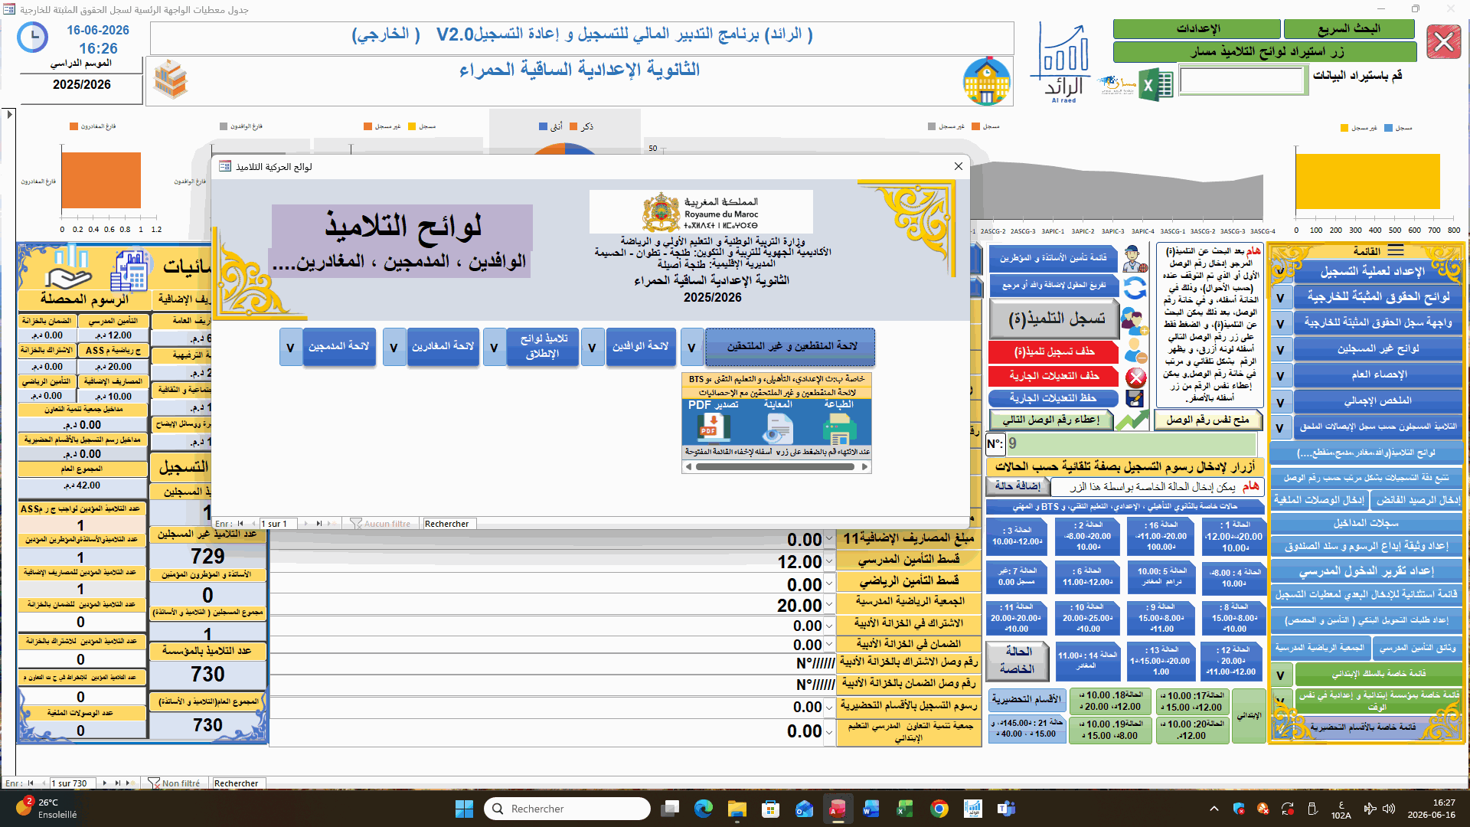Expand V beside لوائح الحقوق المثبتة للخارجية
The height and width of the screenshot is (827, 1470).
click(x=1280, y=298)
